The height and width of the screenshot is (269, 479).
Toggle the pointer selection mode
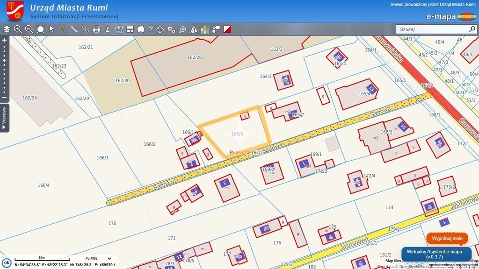(x=52, y=29)
